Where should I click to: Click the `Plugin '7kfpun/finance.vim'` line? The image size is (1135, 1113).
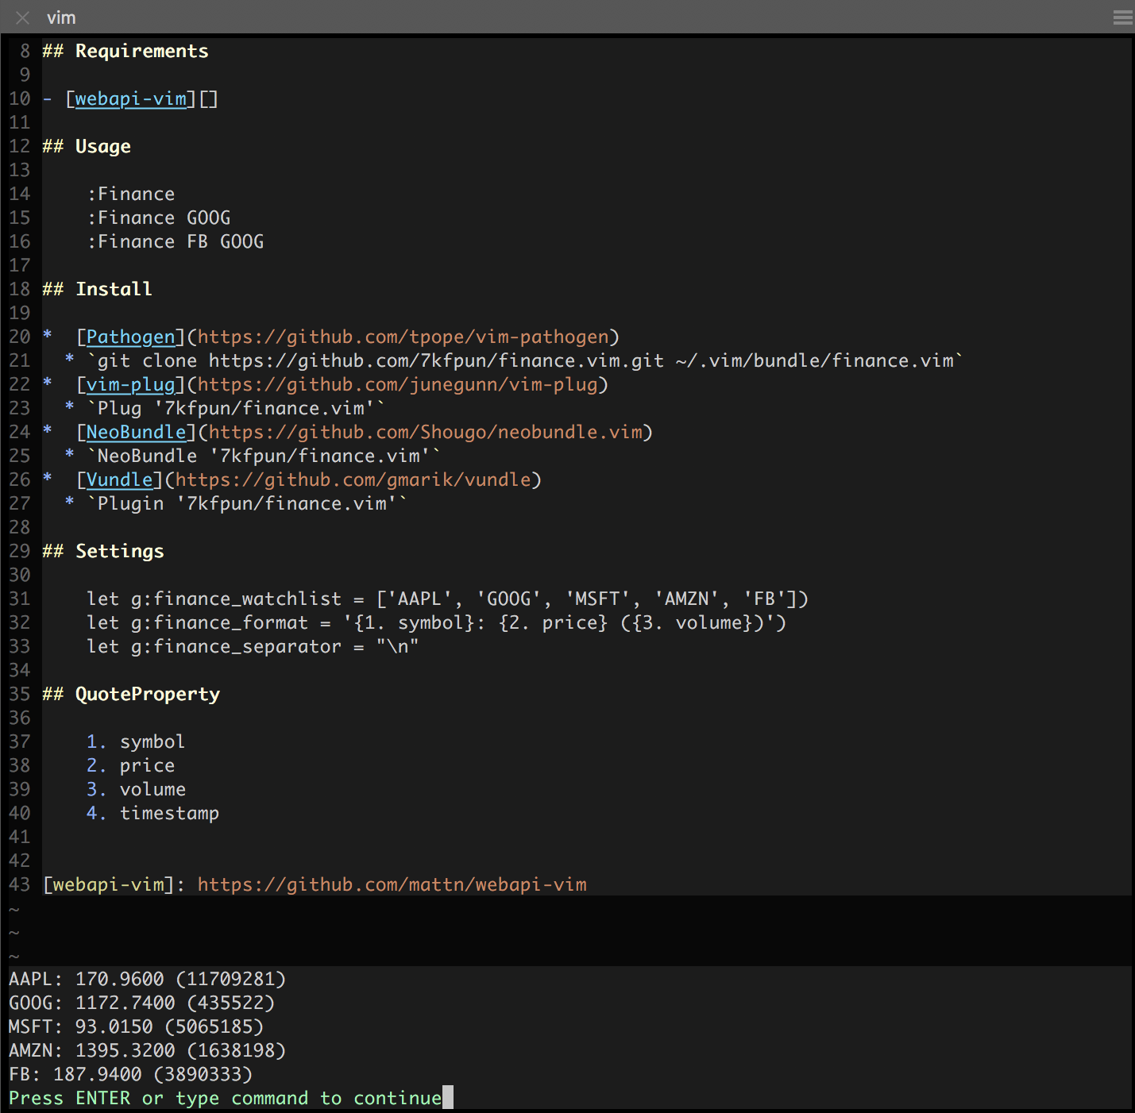pyautogui.click(x=247, y=504)
